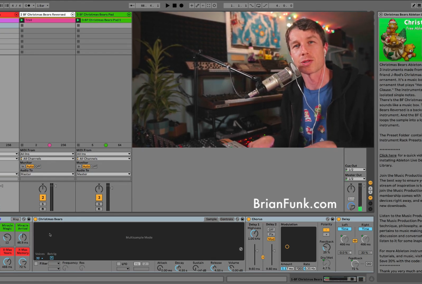Click the Chorus Delay 1 time slider

click(254, 251)
